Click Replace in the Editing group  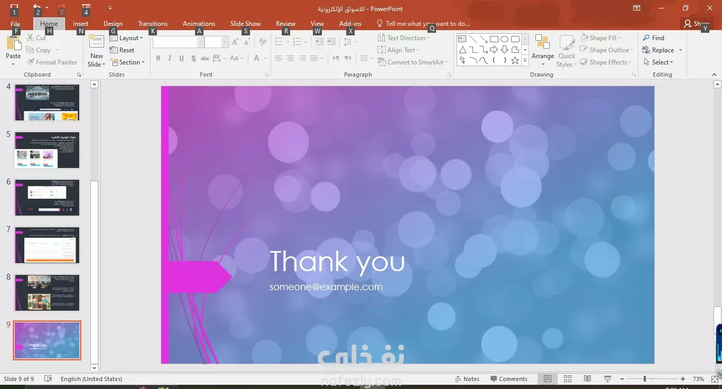(662, 50)
